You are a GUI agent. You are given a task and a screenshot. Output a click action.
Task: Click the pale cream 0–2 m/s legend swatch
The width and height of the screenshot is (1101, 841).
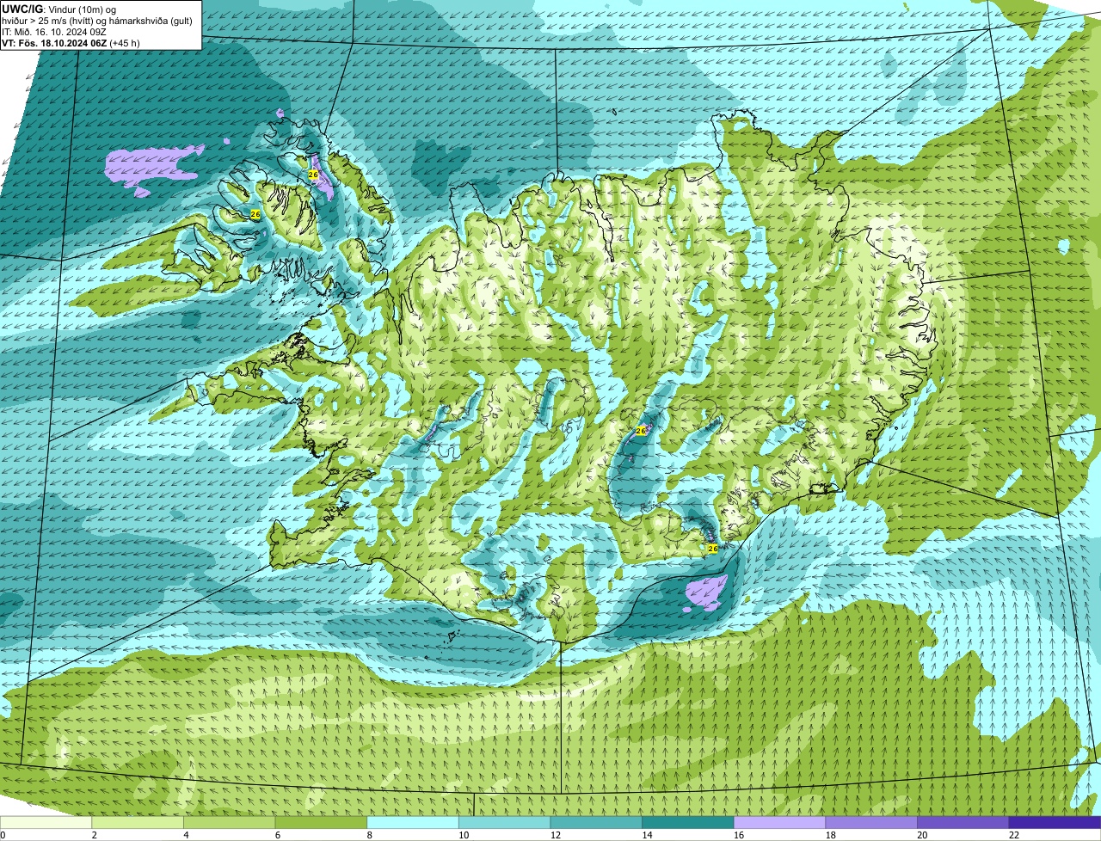click(x=46, y=823)
